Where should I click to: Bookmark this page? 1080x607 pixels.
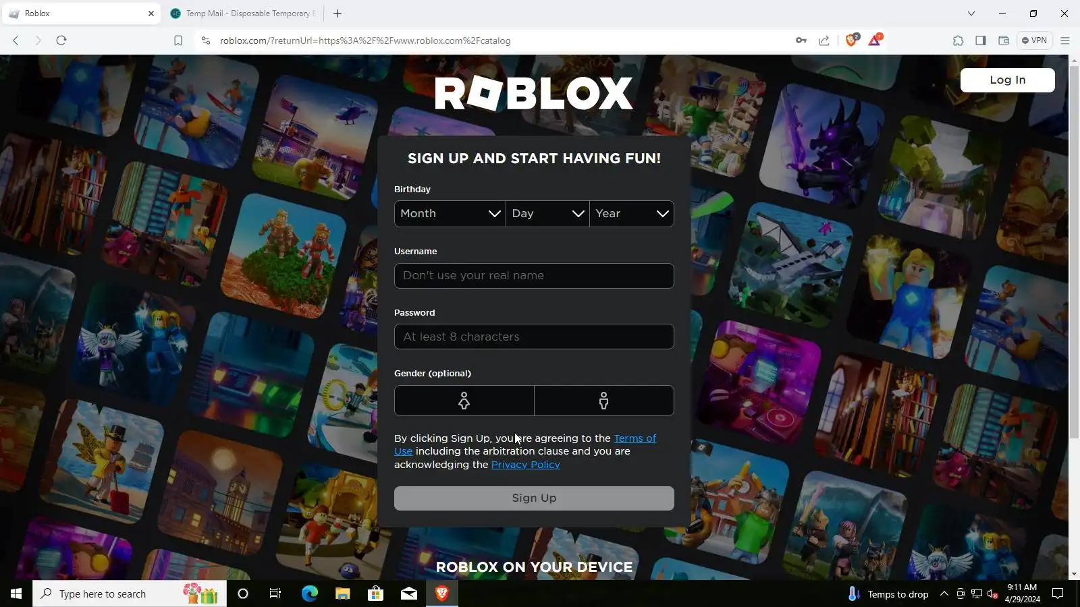(178, 40)
